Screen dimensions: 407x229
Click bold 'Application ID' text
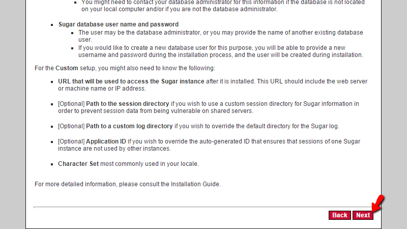(106, 141)
